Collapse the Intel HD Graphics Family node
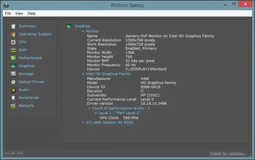 pyautogui.click(x=83, y=74)
